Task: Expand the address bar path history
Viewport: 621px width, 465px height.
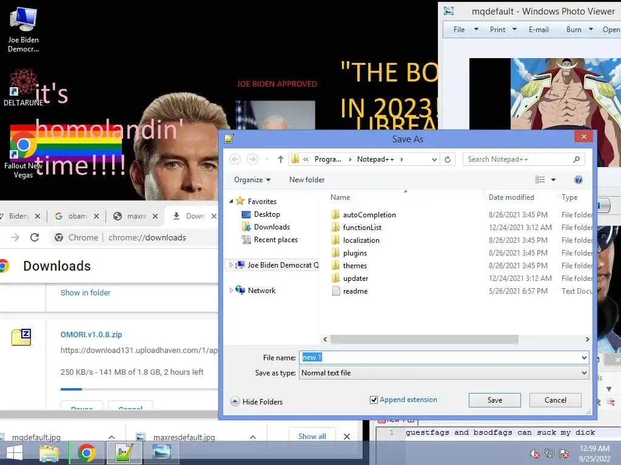Action: 434,159
